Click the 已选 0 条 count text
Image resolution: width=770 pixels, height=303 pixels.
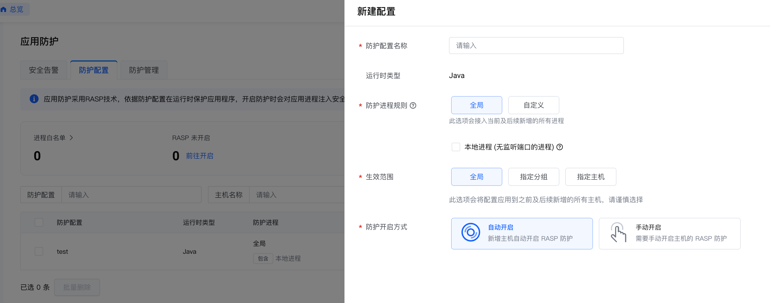point(35,287)
